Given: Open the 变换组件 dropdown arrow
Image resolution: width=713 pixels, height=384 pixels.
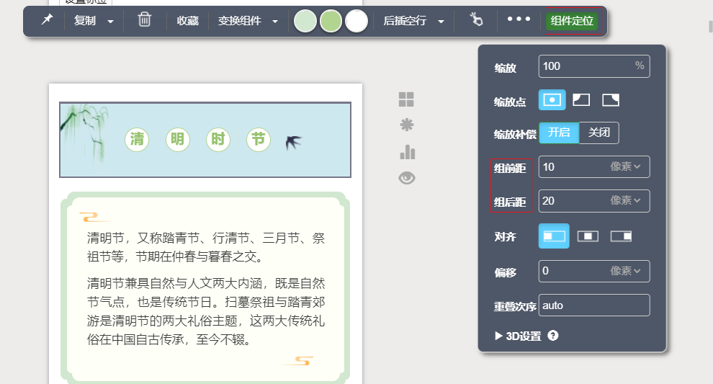Looking at the screenshot, I should point(275,22).
